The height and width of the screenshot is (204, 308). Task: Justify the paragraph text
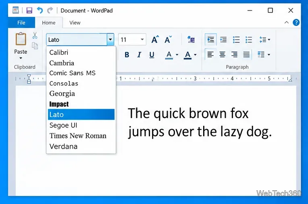click(246, 54)
